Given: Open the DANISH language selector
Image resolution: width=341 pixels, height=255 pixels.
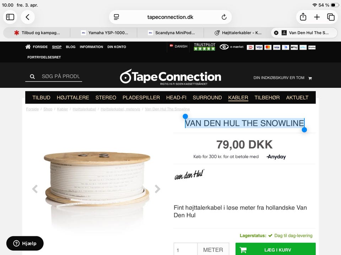Looking at the screenshot, I should click(179, 46).
